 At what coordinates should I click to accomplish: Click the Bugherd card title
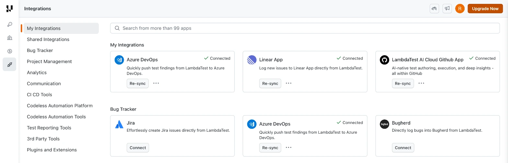coord(401,123)
